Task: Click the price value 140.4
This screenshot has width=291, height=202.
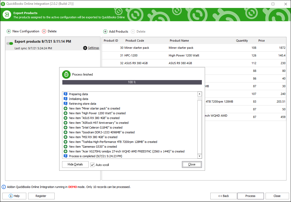Action: click(x=282, y=55)
